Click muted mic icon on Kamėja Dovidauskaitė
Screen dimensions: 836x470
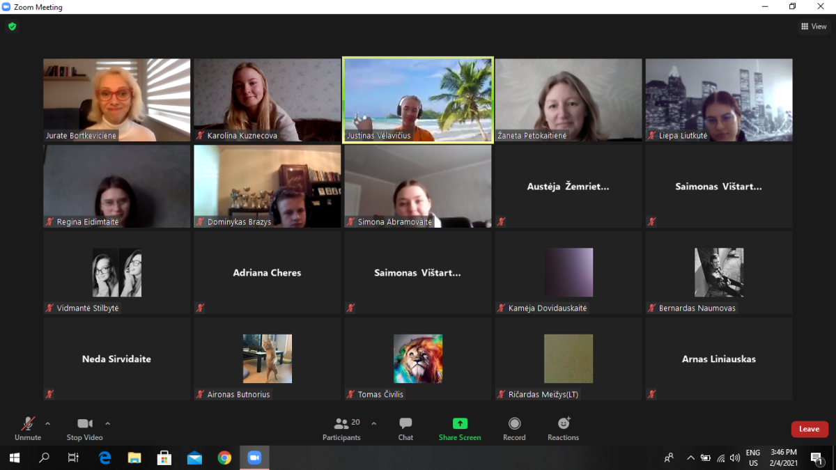coord(502,308)
